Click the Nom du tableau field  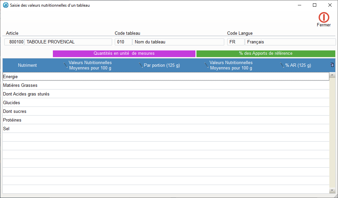[x=178, y=42]
